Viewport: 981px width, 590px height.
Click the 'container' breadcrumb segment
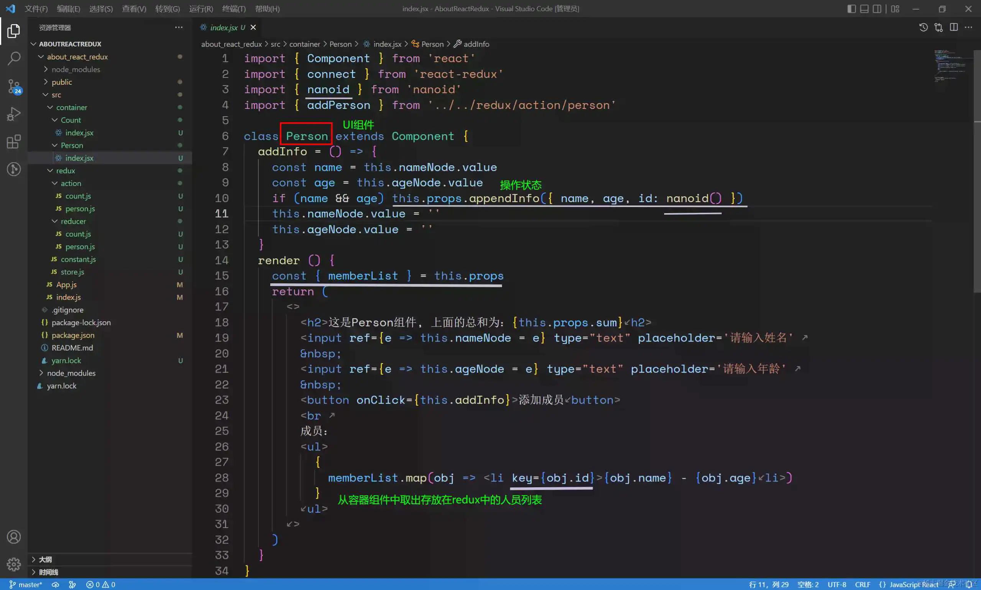[304, 44]
